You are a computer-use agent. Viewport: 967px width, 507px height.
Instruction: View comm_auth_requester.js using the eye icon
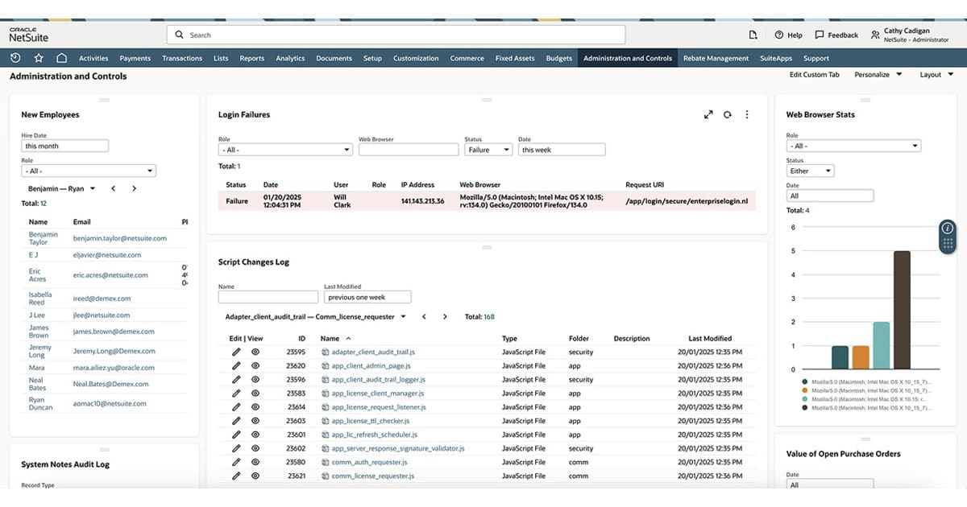(255, 462)
